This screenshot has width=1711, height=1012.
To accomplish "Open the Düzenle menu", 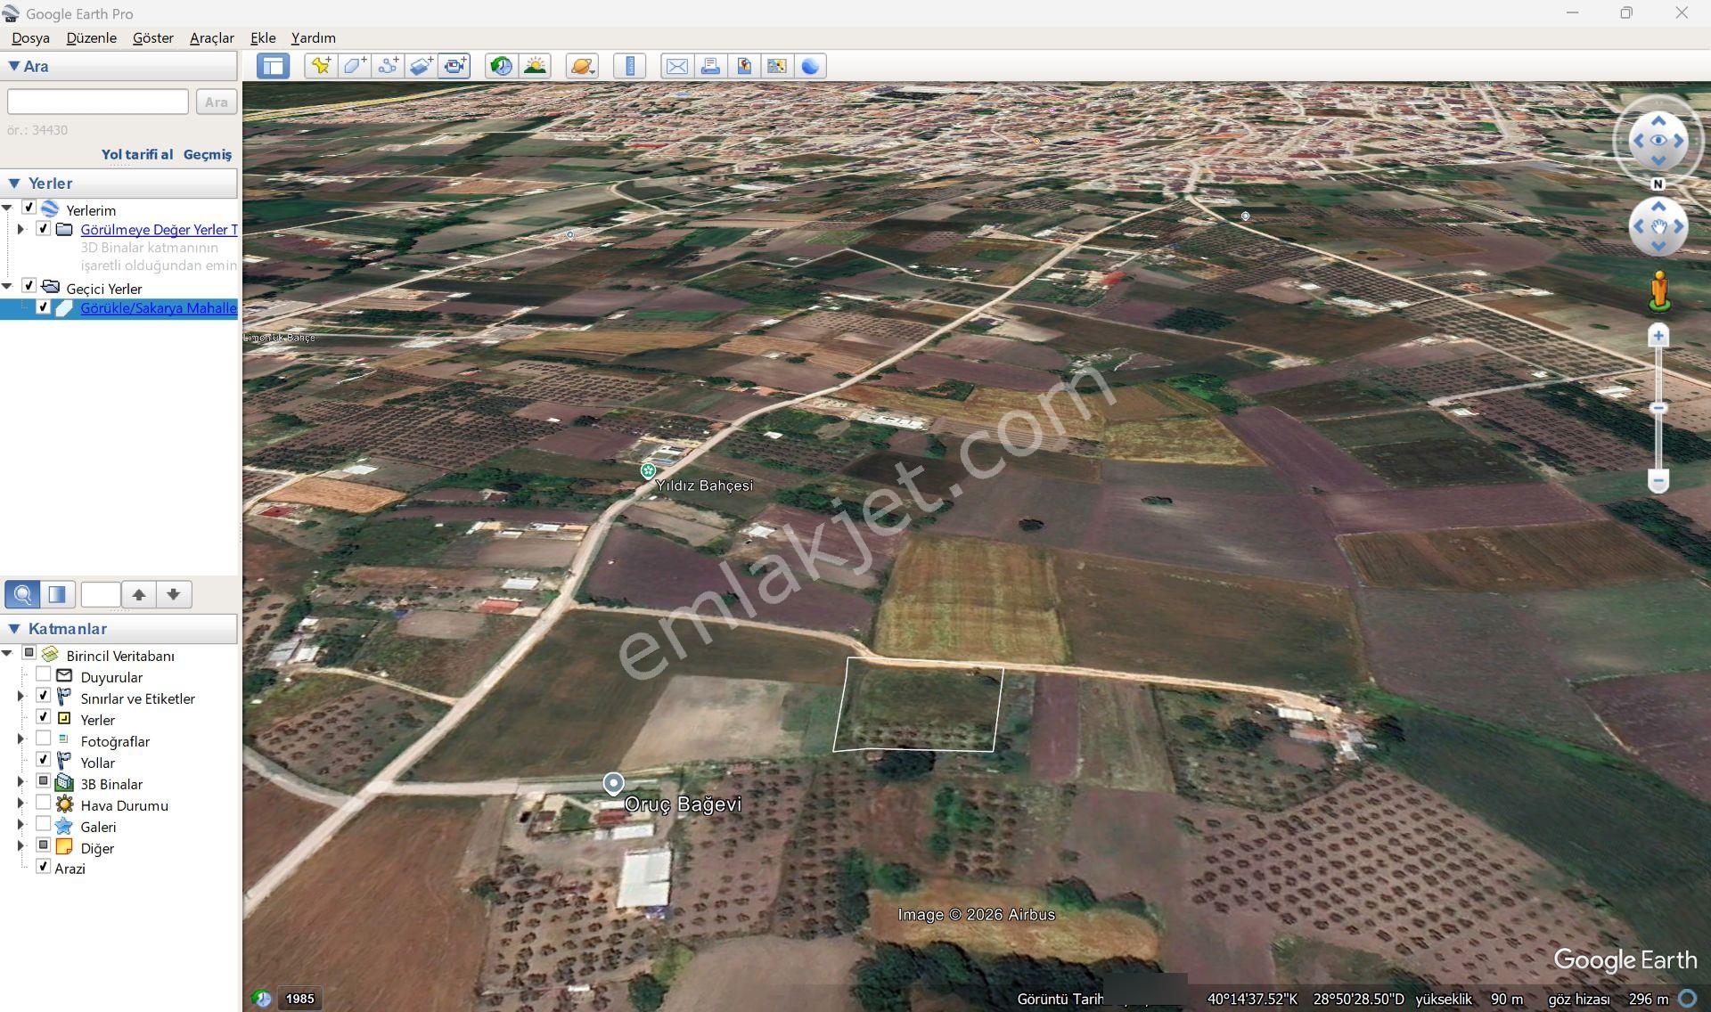I will 92,38.
